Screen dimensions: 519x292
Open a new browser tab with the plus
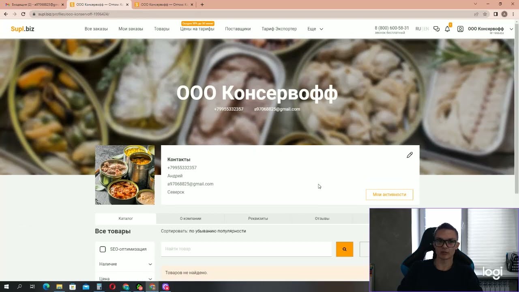tap(202, 4)
